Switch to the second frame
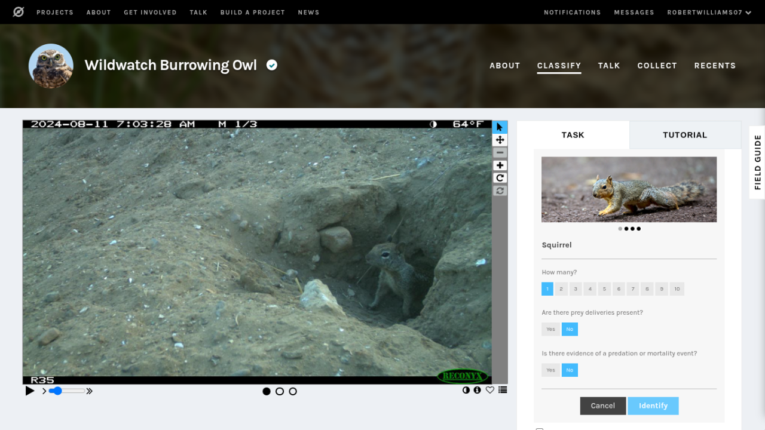Screen dimensions: 765x430 point(280,392)
